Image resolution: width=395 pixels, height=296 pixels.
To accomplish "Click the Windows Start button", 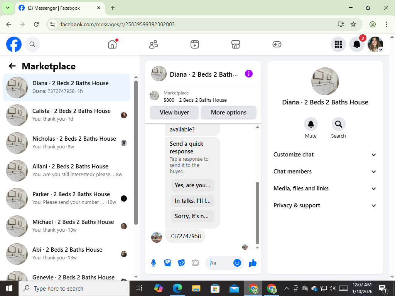I will click(x=9, y=288).
